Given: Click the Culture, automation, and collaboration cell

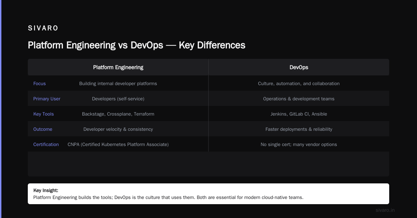Looking at the screenshot, I should coord(299,83).
